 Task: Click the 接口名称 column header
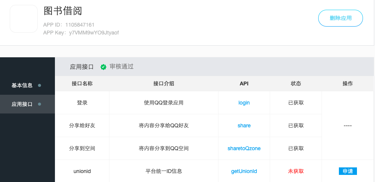pyautogui.click(x=82, y=84)
